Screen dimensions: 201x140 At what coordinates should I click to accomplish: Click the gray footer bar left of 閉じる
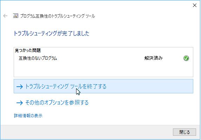coord(86,132)
